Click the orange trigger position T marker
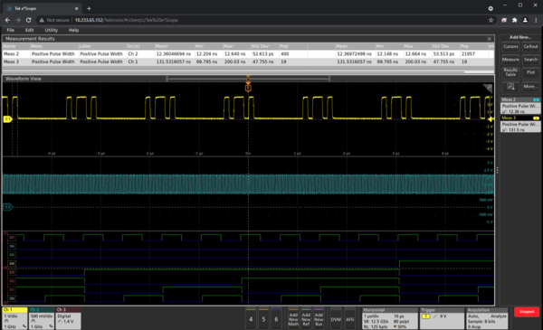Image resolution: width=543 pixels, height=330 pixels. coord(248,89)
